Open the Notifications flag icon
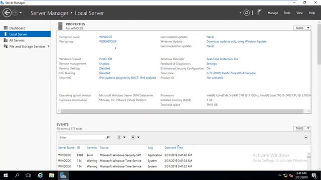321x180 pixels. point(259,12)
